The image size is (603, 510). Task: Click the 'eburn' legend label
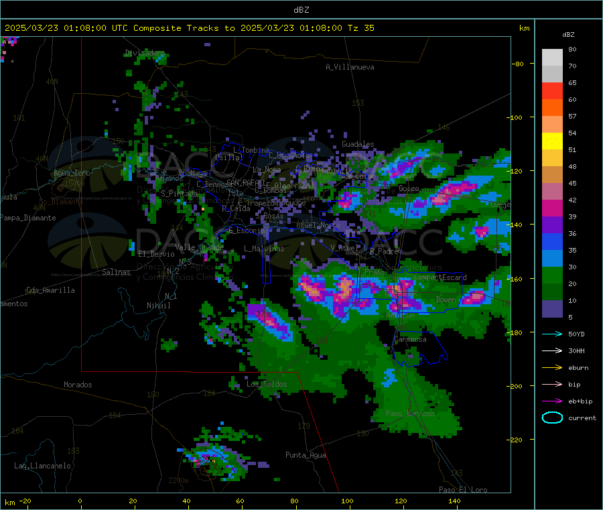point(578,368)
